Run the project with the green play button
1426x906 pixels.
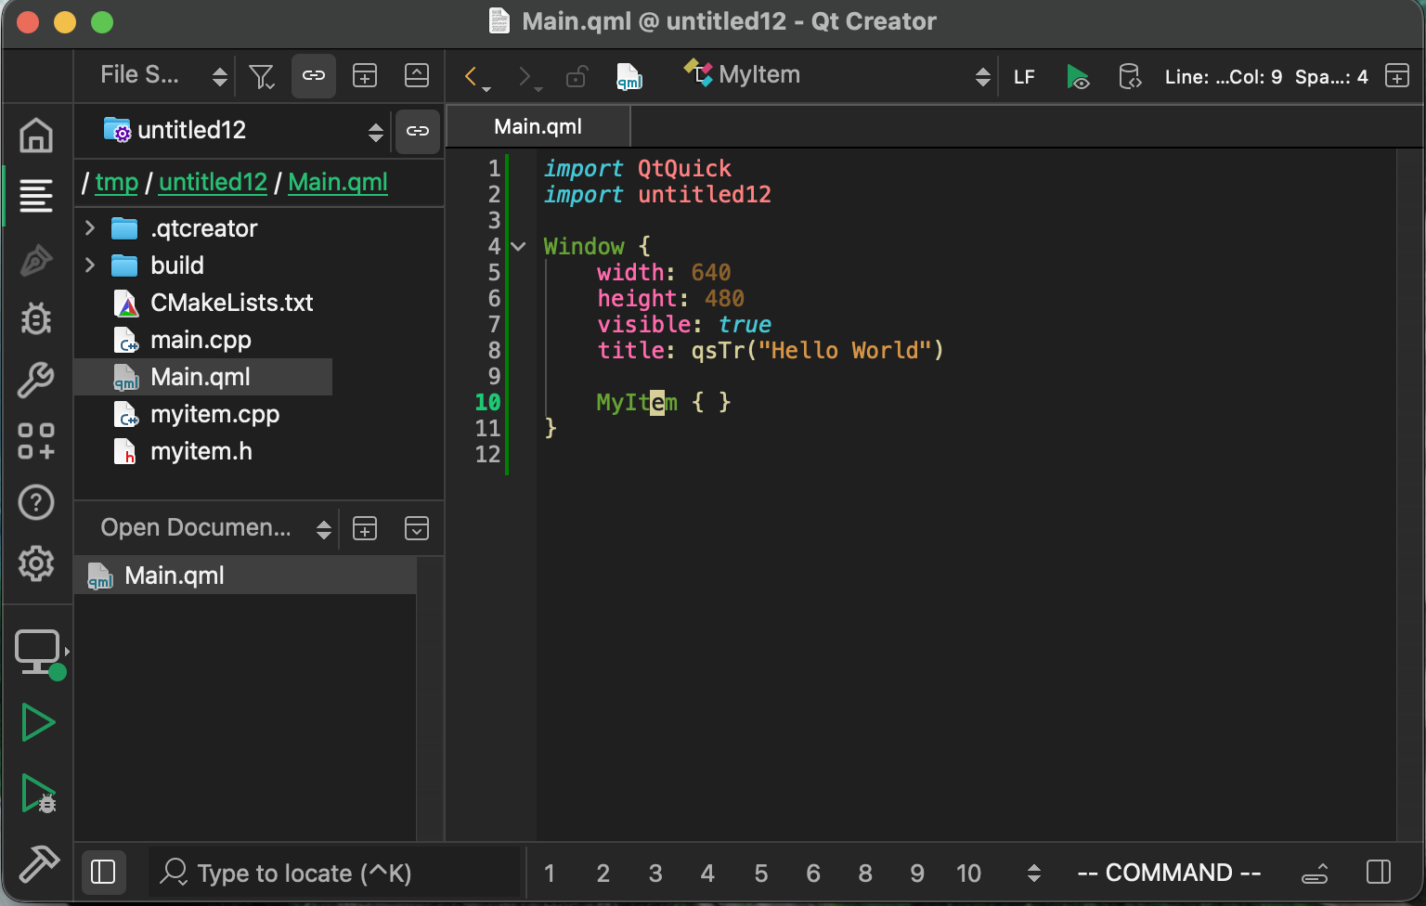[37, 722]
